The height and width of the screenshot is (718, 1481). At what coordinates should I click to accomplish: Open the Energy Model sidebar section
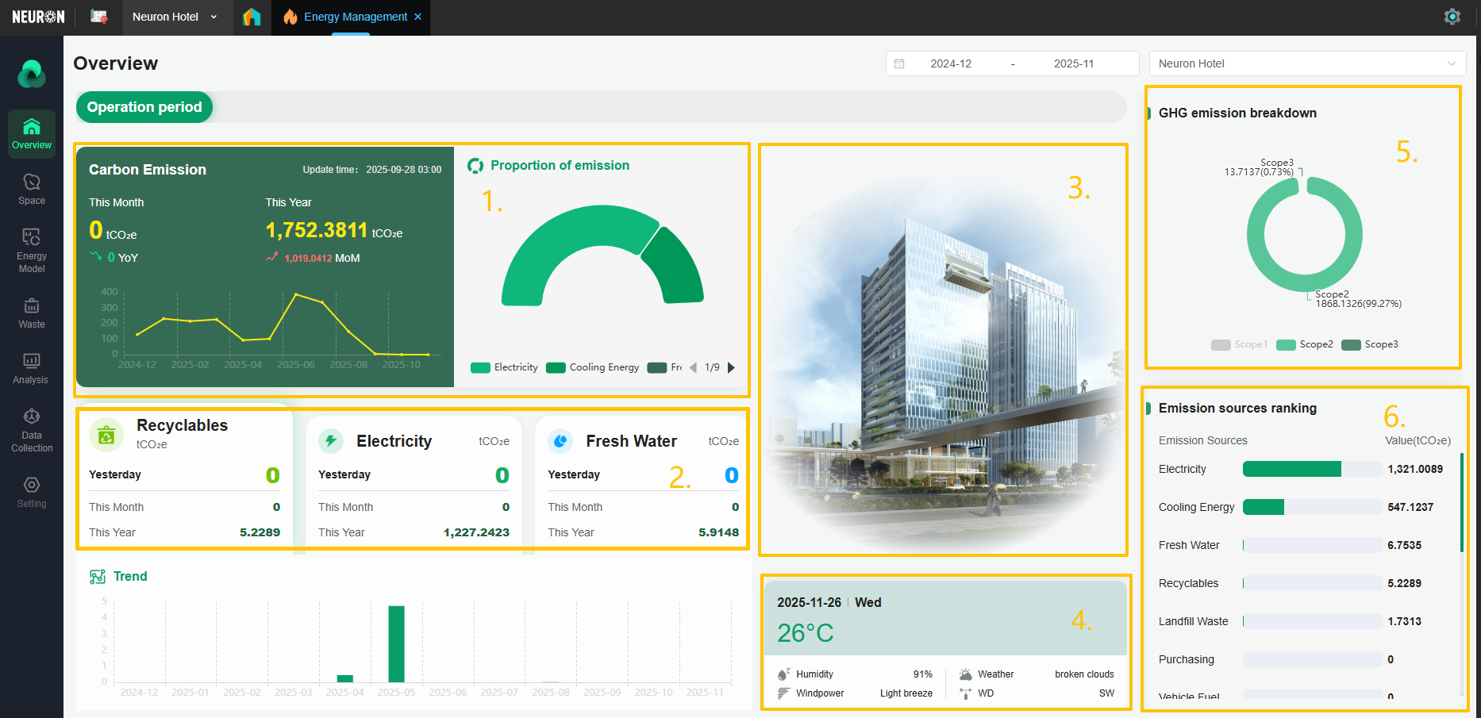[x=32, y=250]
